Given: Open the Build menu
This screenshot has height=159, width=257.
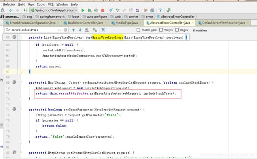Looking at the screenshot, I should tap(22, 4).
